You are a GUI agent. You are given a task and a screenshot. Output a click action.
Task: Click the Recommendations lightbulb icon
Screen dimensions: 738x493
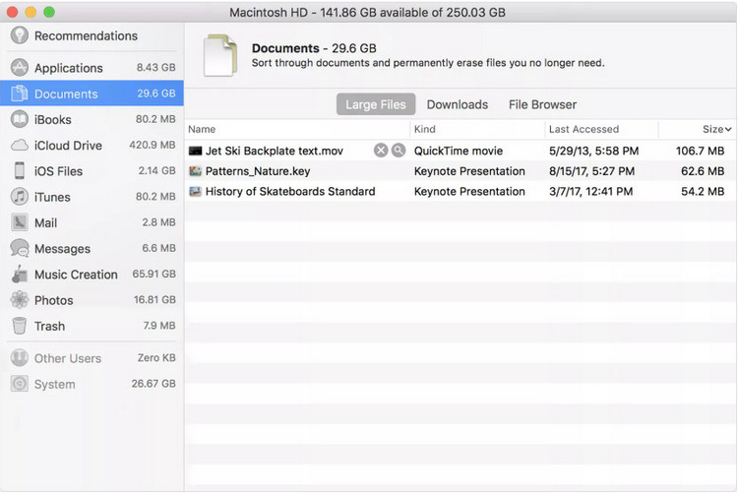[20, 35]
